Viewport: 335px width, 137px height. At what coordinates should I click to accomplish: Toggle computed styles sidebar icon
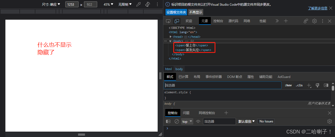point(326,85)
